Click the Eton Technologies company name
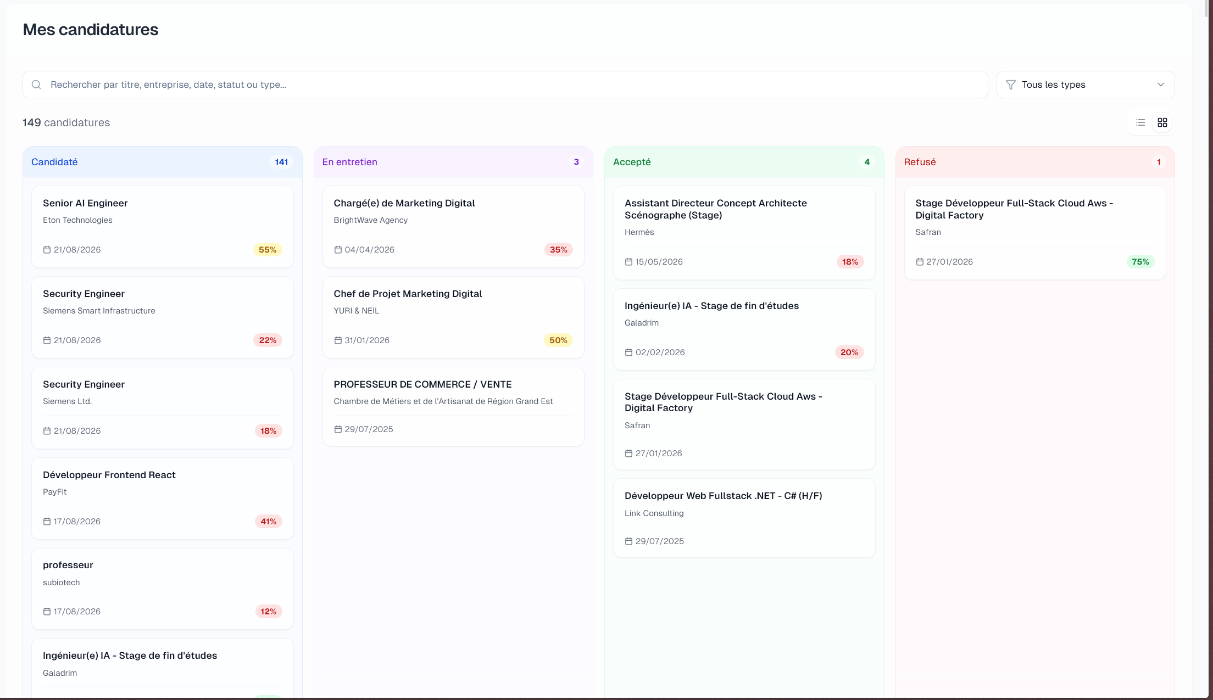Screen dimensions: 1213x700 point(77,220)
